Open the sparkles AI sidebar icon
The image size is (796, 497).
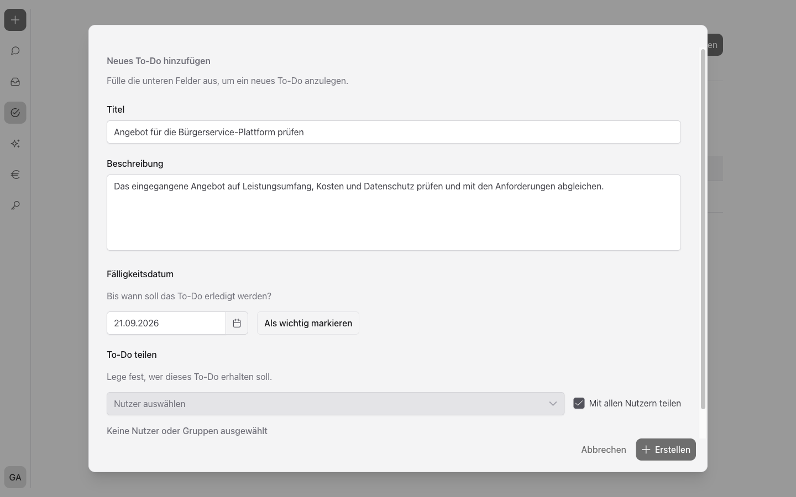tap(15, 144)
